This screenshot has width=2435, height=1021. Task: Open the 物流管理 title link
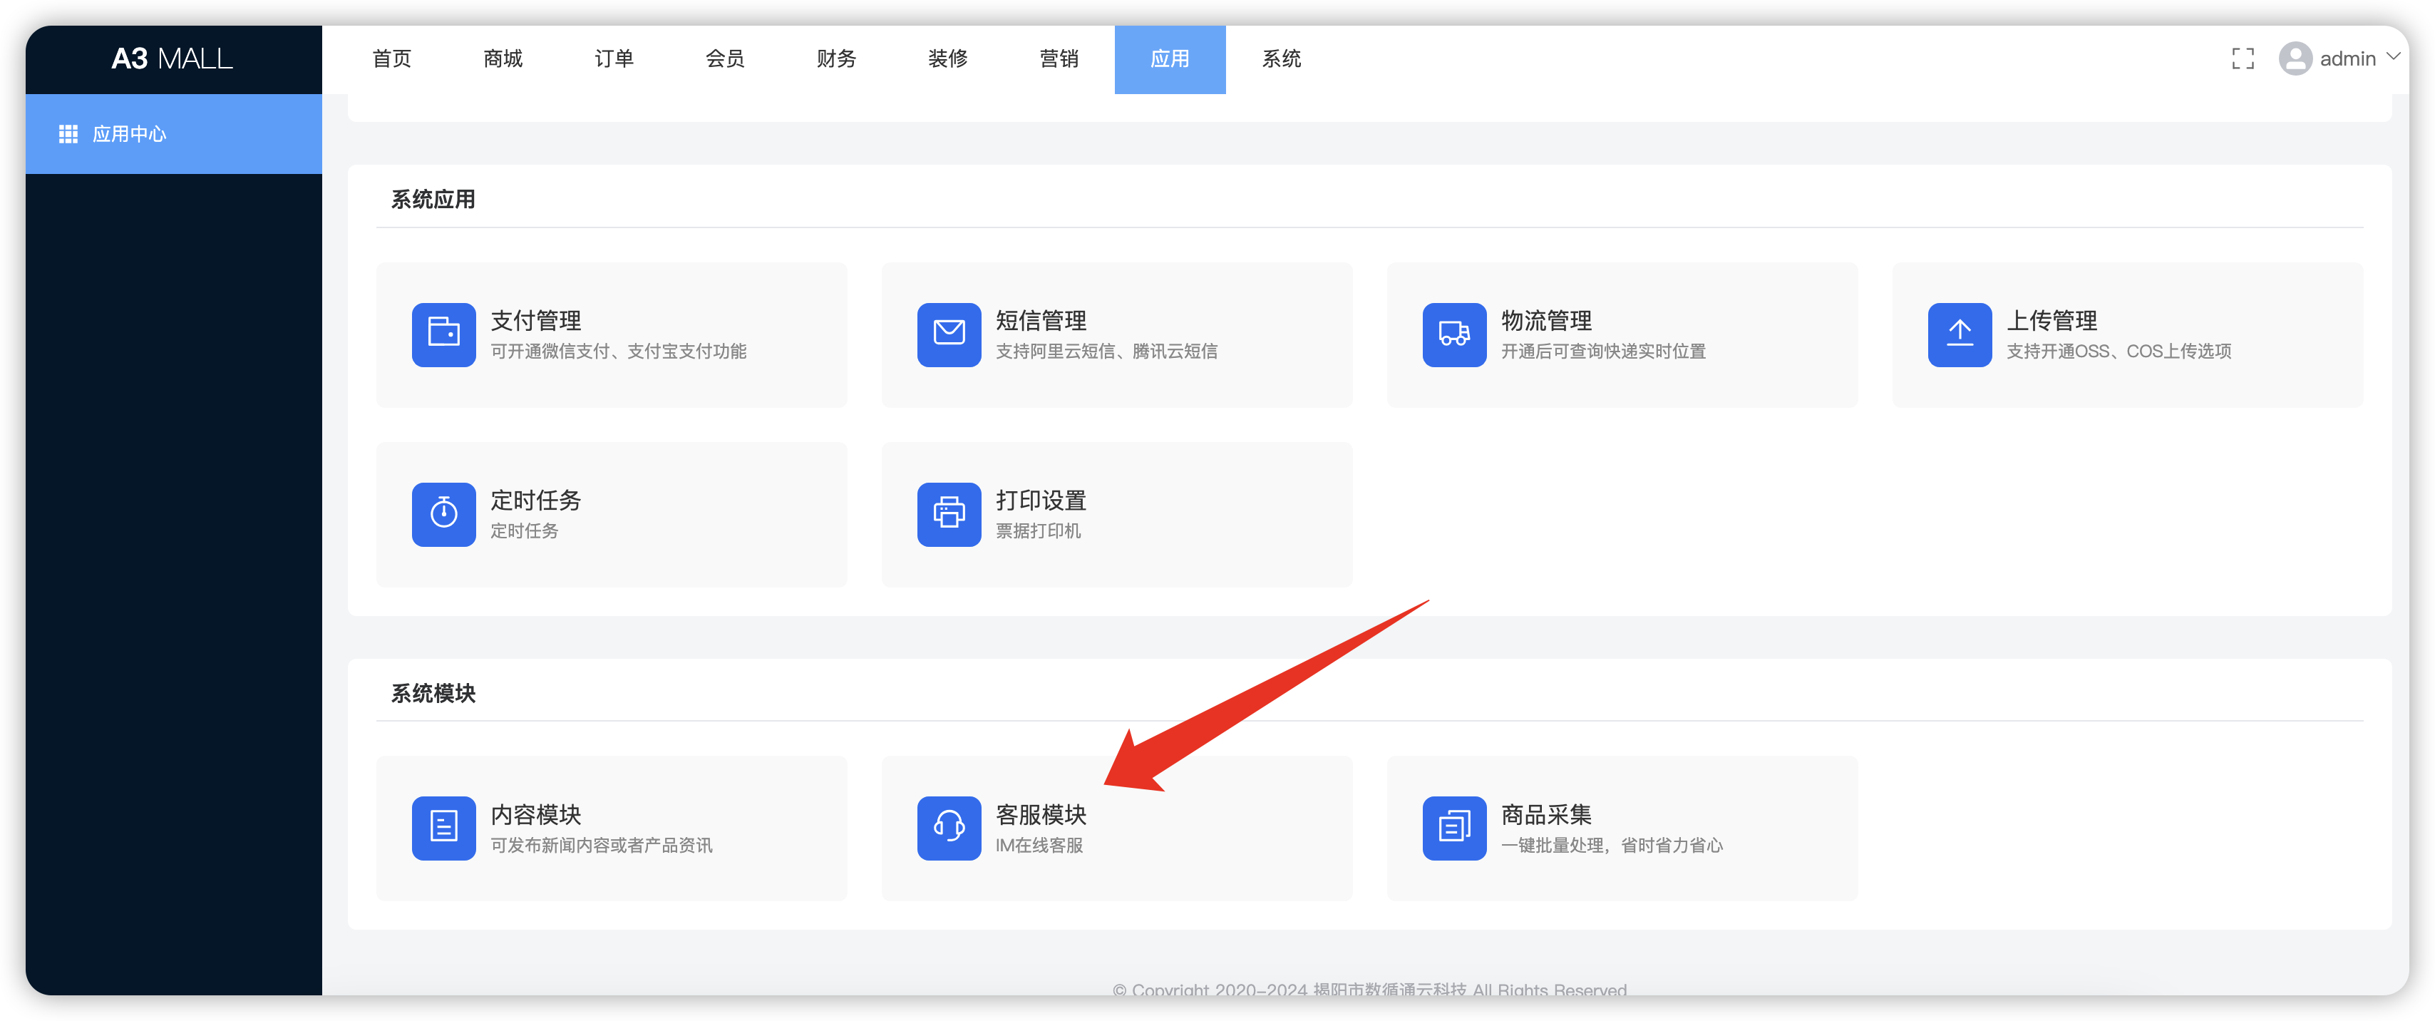1546,320
